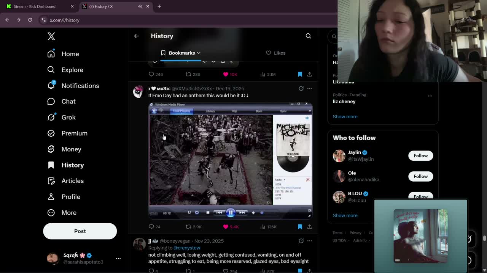Viewport: 487px width, 273px height.
Task: Open Grok actions on the Emo Day post
Action: point(301,88)
